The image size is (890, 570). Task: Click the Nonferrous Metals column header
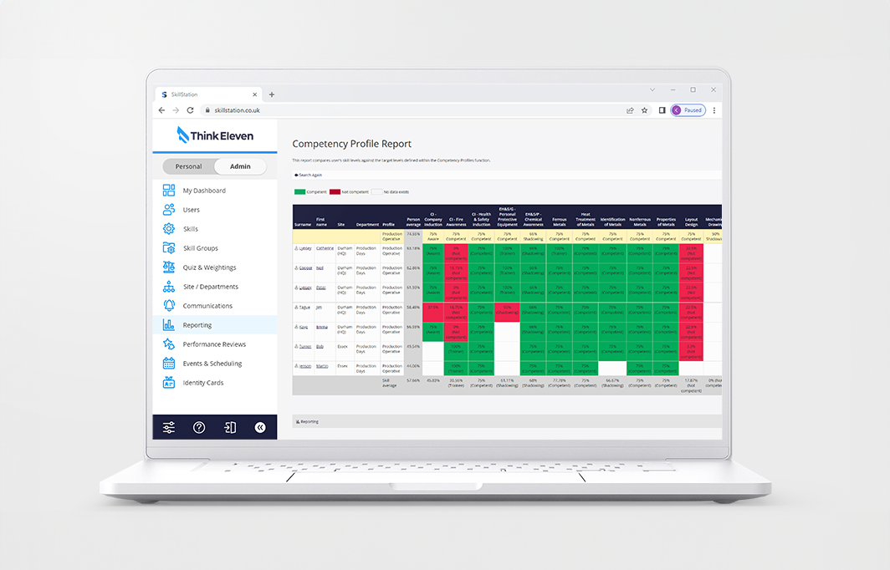click(640, 221)
